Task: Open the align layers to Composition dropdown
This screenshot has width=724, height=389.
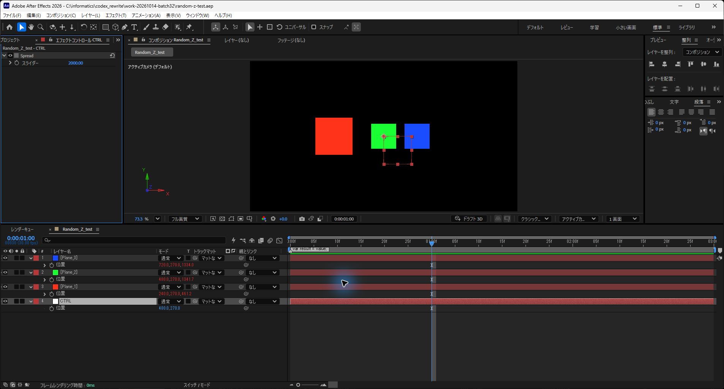Action: click(x=702, y=52)
